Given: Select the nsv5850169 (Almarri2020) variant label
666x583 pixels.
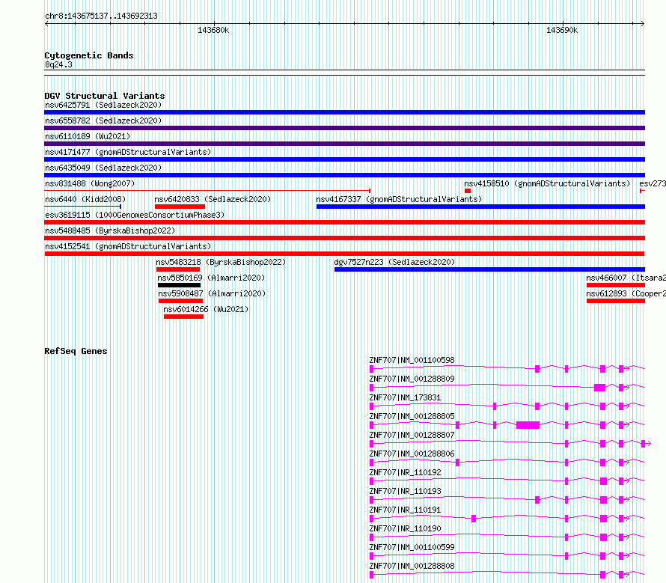Looking at the screenshot, I should 211,278.
